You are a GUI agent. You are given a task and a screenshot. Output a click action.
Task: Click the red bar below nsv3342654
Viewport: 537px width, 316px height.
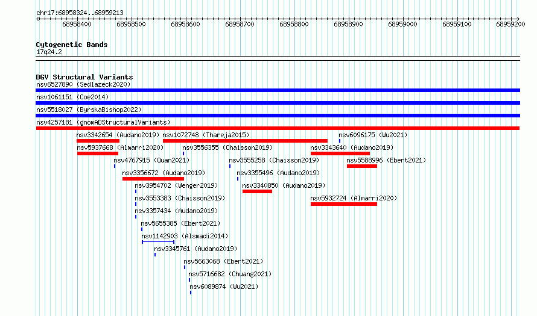coord(98,141)
